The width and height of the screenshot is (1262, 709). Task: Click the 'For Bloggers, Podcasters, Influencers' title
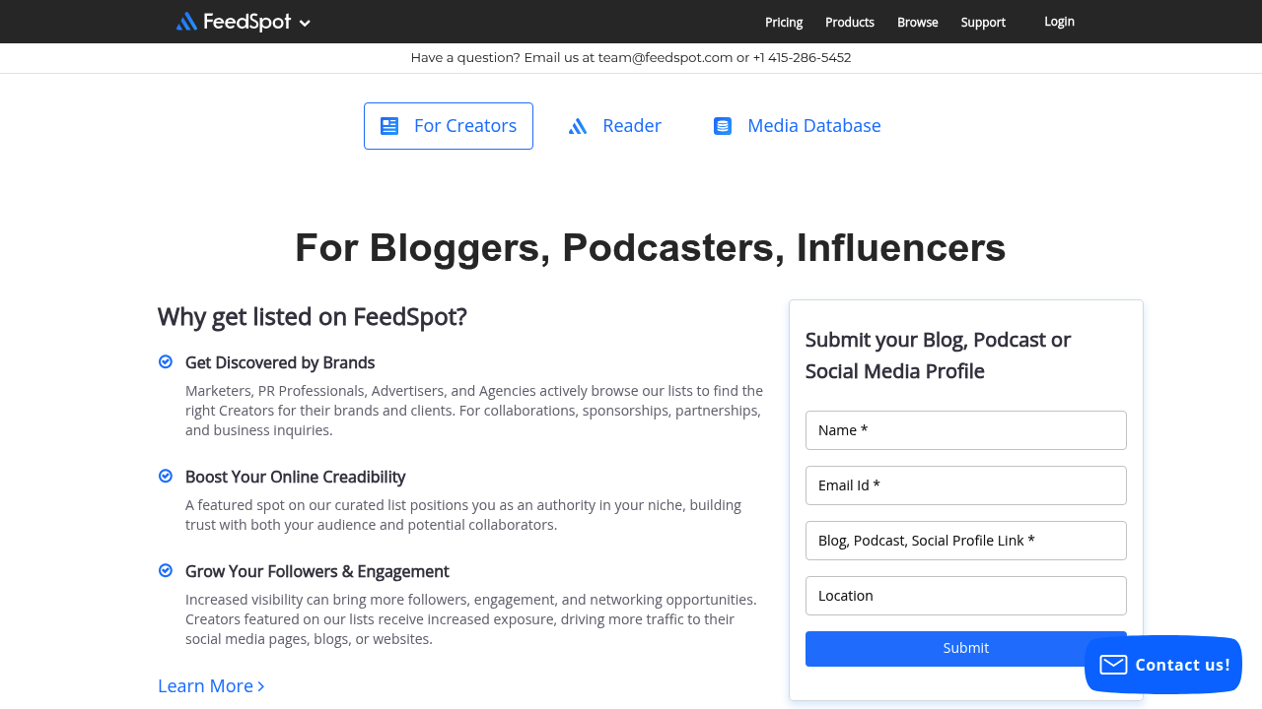pos(651,248)
